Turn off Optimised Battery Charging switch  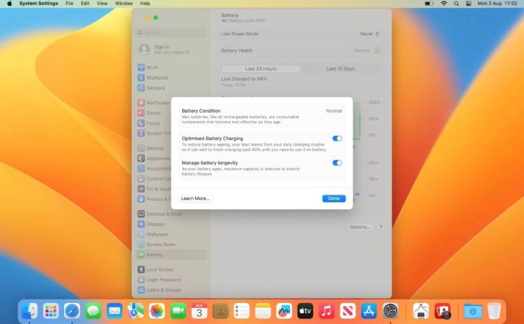(337, 138)
